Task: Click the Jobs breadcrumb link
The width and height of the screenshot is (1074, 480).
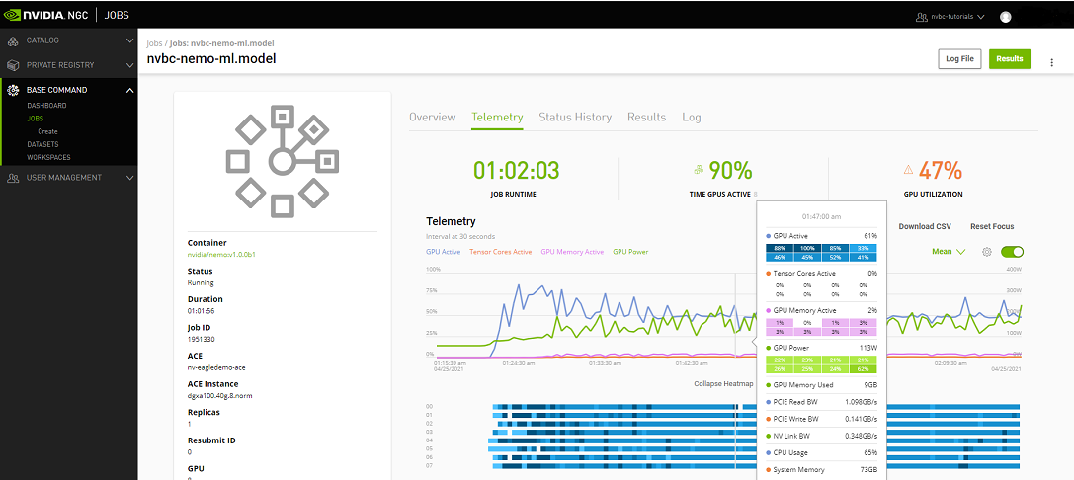Action: (154, 43)
